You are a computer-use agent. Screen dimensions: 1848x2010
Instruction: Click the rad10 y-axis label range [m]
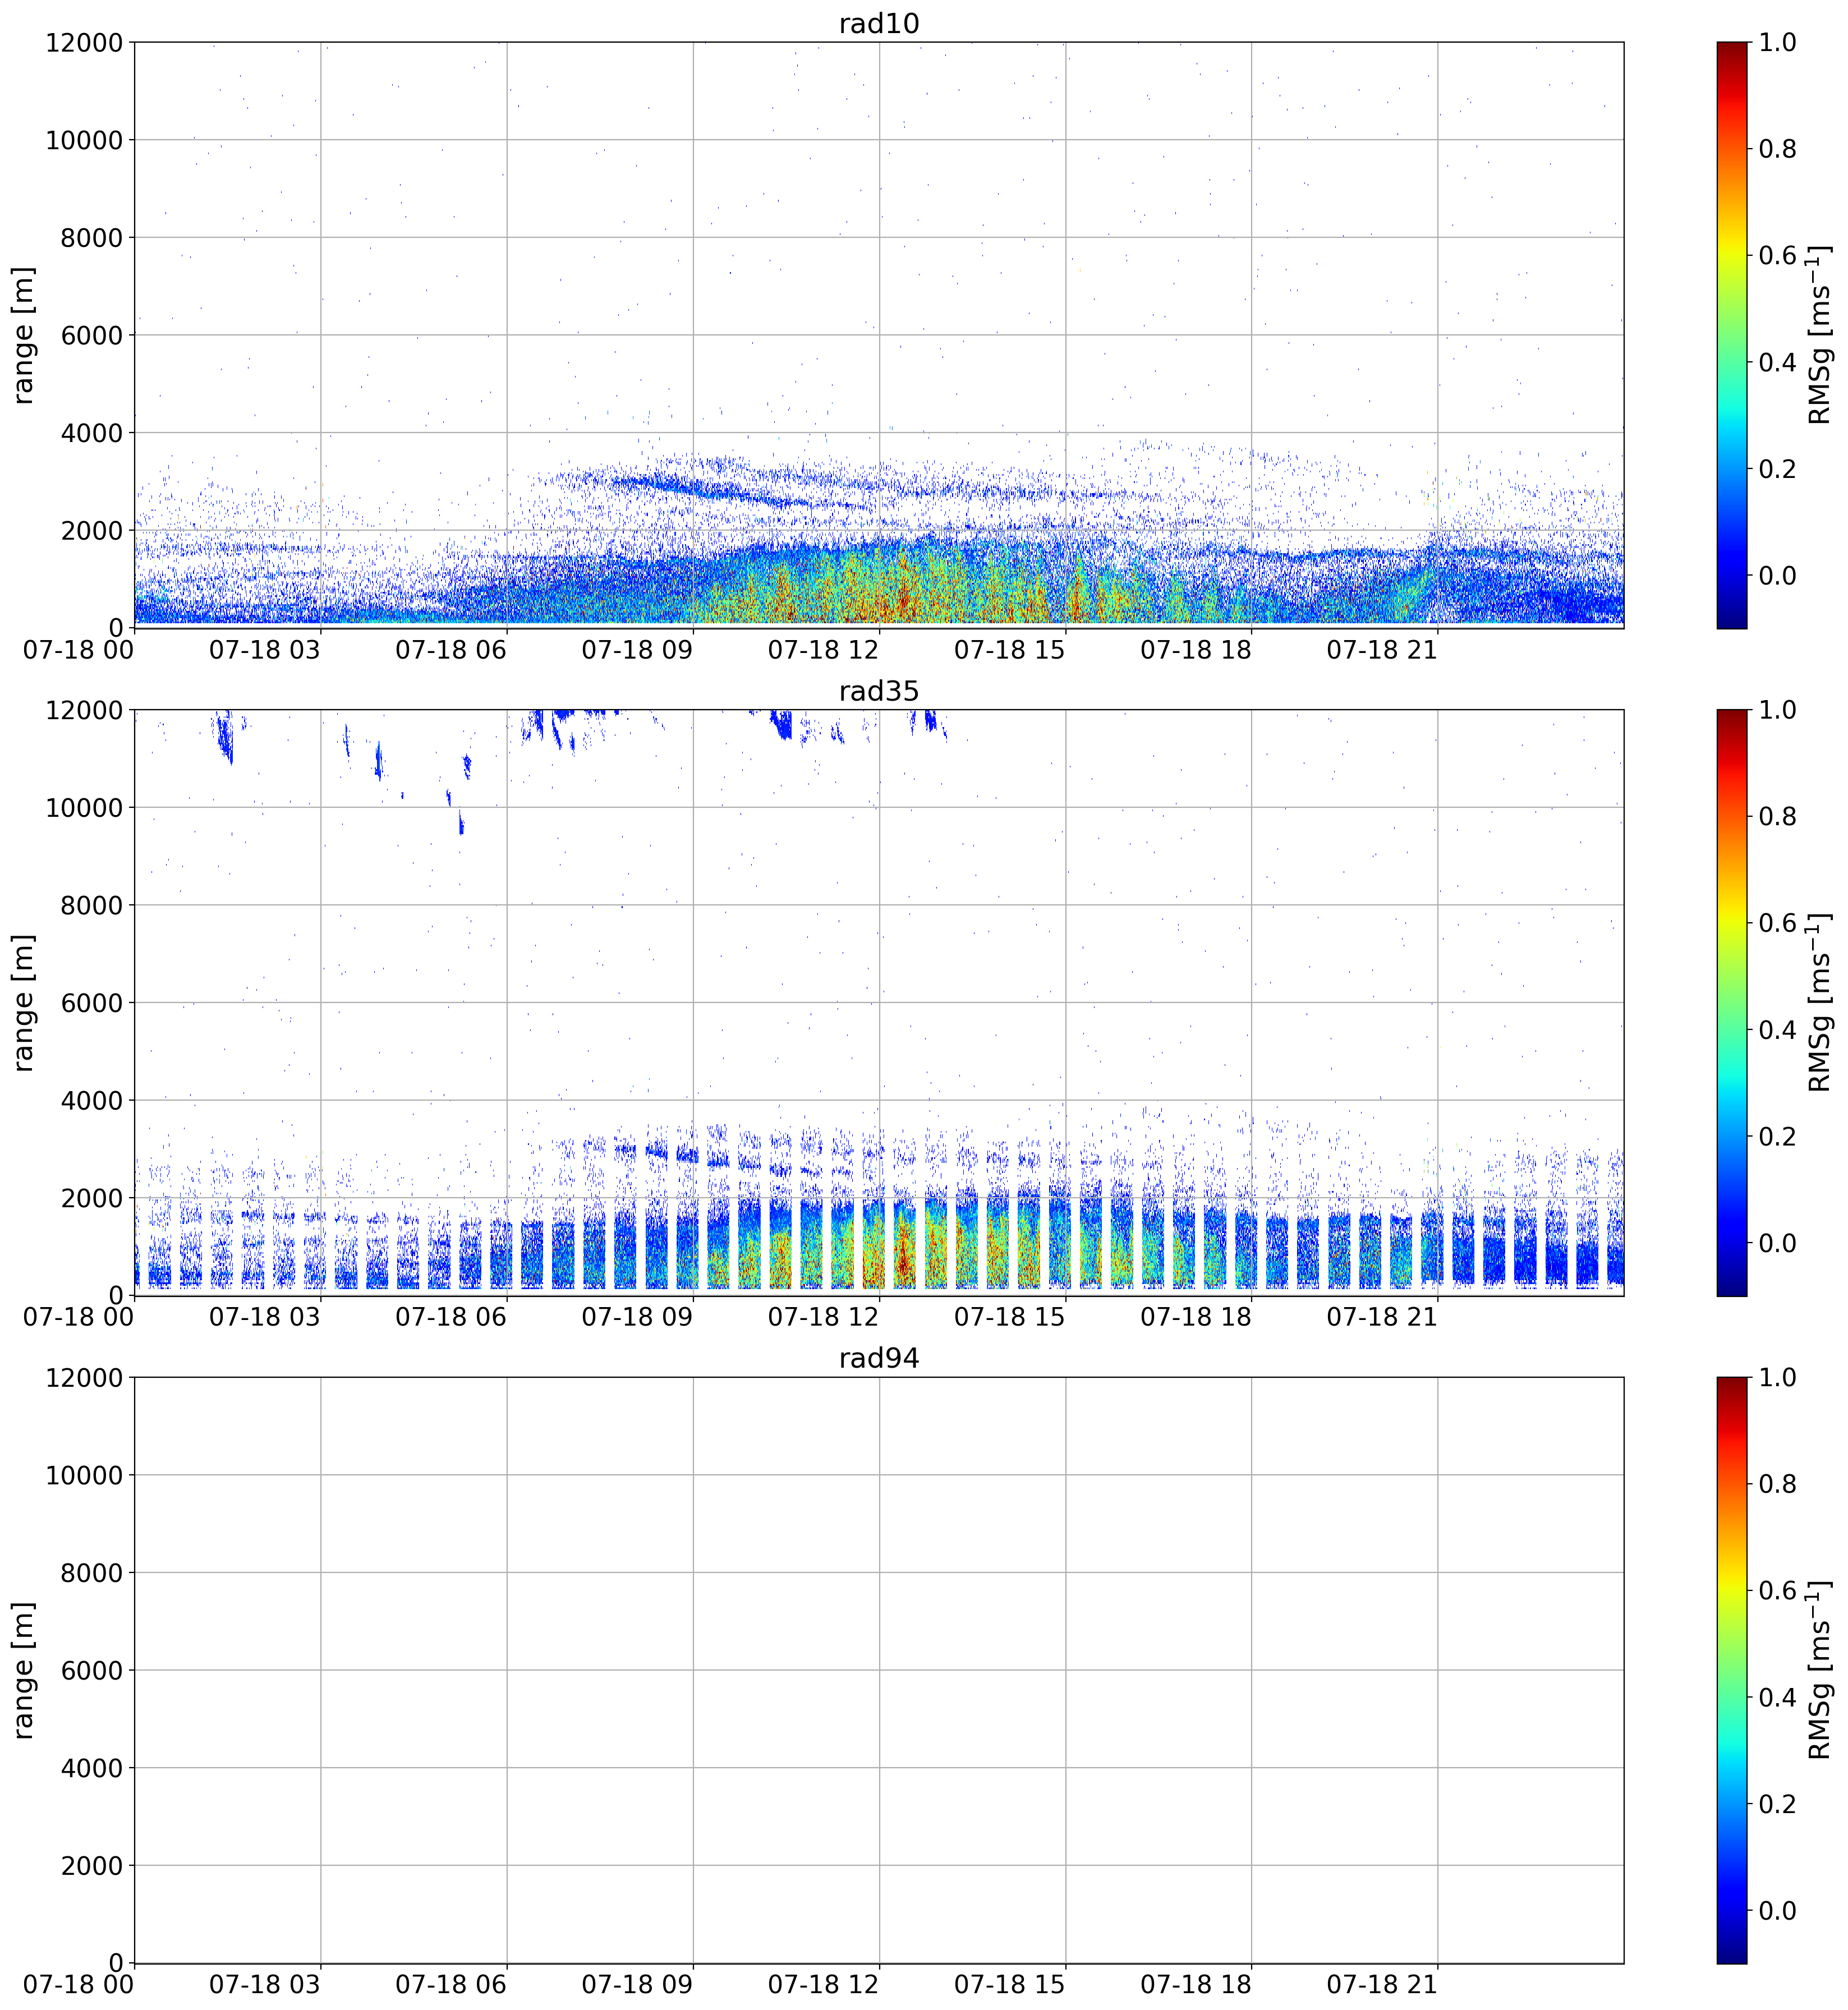click(x=23, y=335)
